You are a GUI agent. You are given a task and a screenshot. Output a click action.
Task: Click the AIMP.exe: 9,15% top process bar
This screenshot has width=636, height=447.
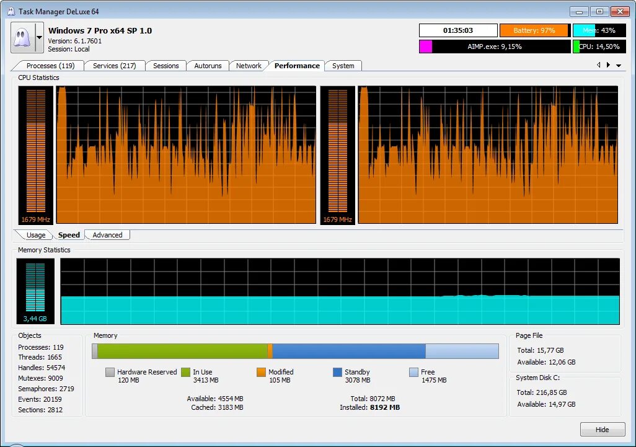[495, 46]
